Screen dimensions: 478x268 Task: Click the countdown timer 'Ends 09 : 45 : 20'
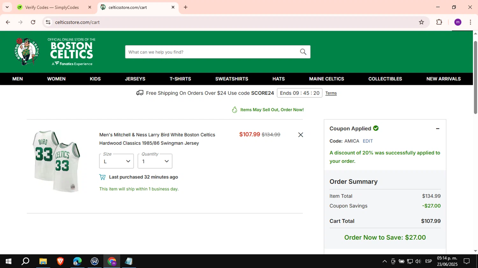pos(300,93)
